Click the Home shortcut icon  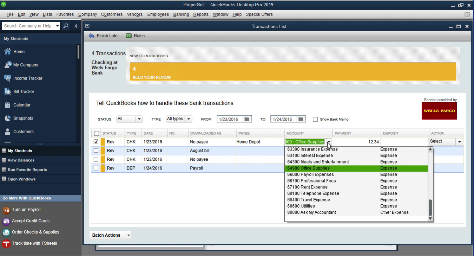tap(7, 51)
